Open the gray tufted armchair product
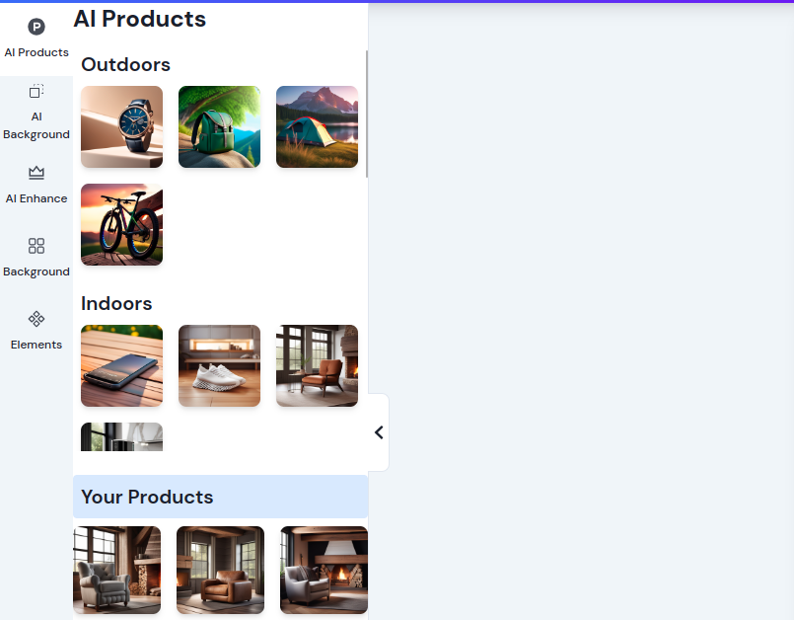Screen dimensions: 794x620 117,570
